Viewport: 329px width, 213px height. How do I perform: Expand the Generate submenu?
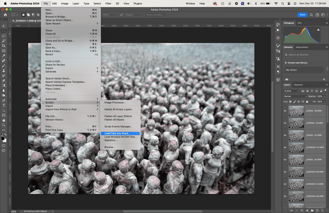point(71,72)
